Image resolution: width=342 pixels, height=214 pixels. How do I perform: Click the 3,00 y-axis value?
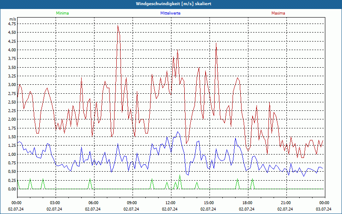[12, 84]
